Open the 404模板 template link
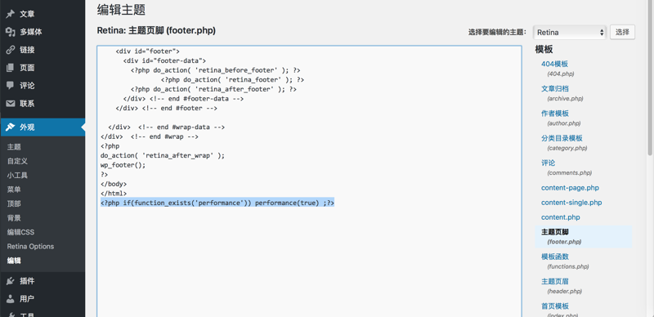 [554, 64]
